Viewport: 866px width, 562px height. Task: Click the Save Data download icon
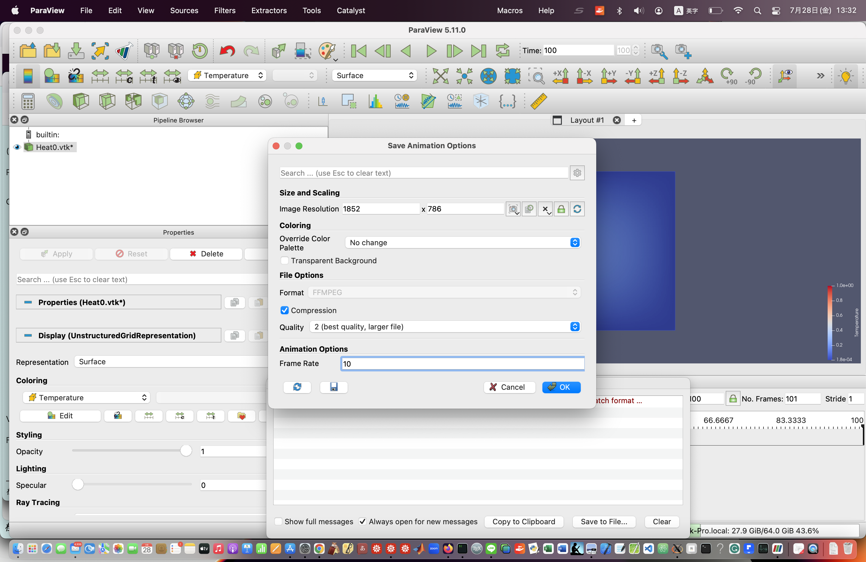click(x=76, y=51)
